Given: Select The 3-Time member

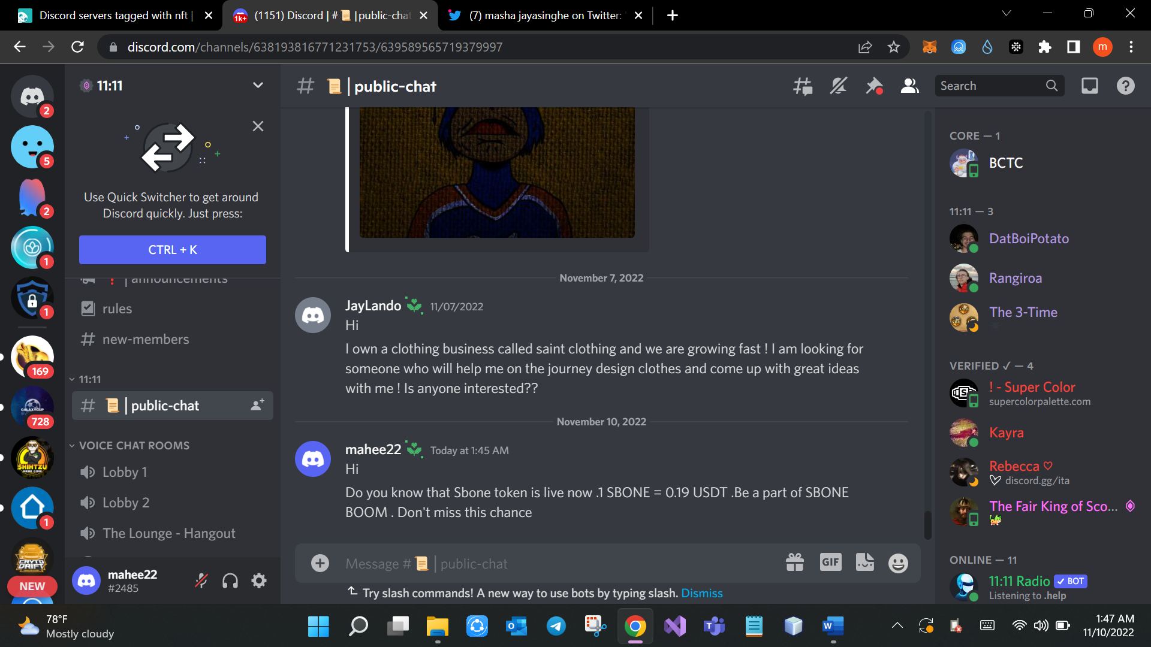Looking at the screenshot, I should click(1043, 317).
